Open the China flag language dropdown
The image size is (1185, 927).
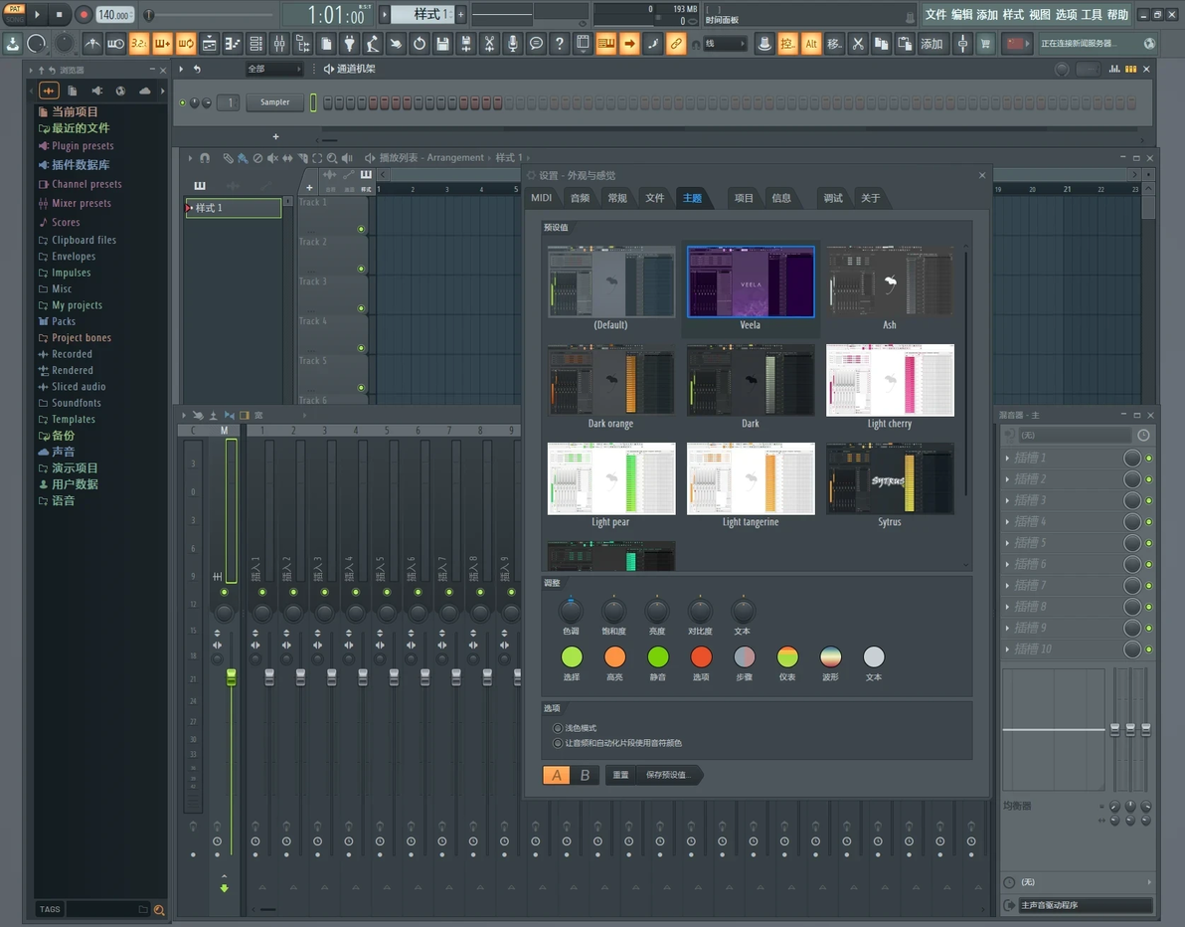click(x=1015, y=44)
